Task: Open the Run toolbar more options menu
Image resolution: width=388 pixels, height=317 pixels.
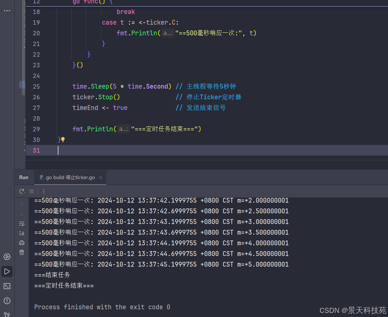Action: (x=44, y=191)
